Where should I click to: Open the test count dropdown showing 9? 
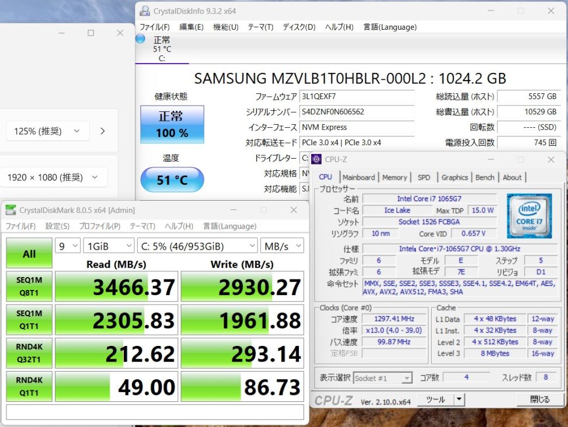[68, 246]
